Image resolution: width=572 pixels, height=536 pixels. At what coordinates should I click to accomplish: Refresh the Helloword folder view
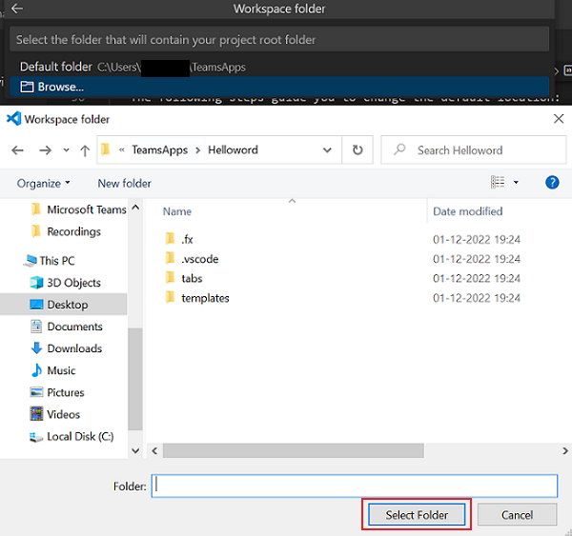(357, 150)
